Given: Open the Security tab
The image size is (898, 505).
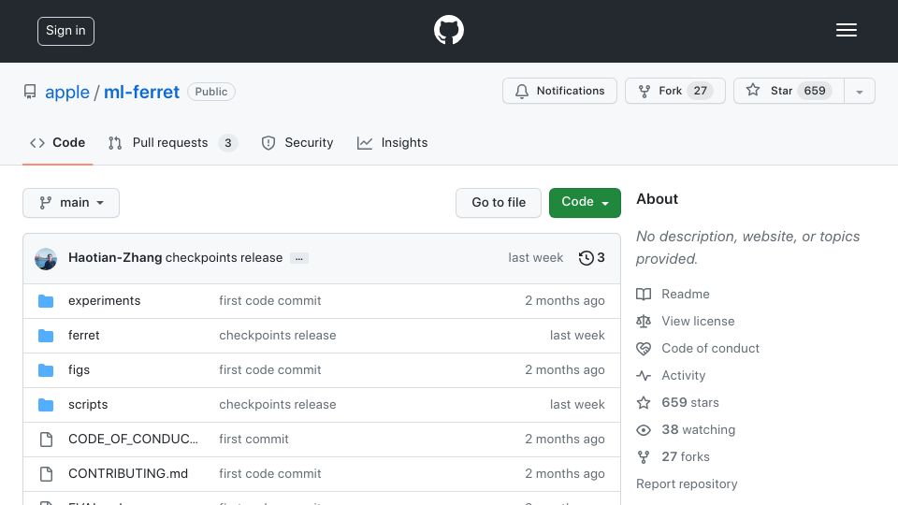Looking at the screenshot, I should point(297,142).
